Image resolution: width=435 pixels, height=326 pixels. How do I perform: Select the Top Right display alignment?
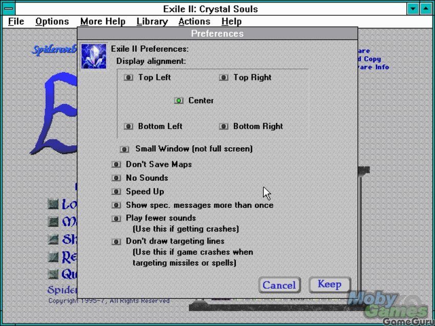[223, 77]
